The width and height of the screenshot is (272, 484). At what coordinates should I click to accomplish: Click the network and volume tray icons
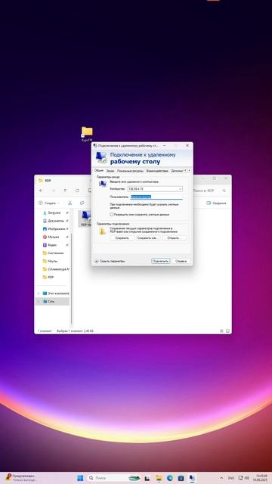click(244, 478)
